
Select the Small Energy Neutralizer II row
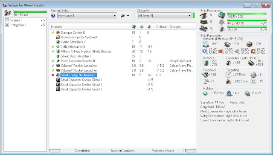click(122, 75)
